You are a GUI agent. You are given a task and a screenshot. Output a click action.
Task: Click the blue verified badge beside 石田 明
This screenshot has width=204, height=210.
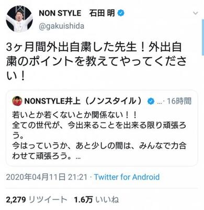pos(121,13)
